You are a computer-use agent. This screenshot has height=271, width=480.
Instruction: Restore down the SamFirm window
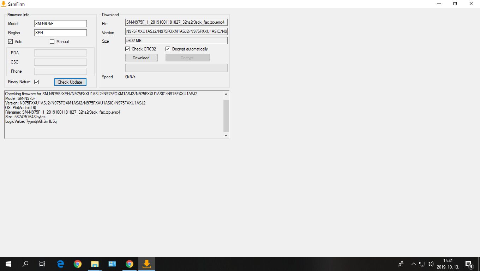[x=455, y=4]
